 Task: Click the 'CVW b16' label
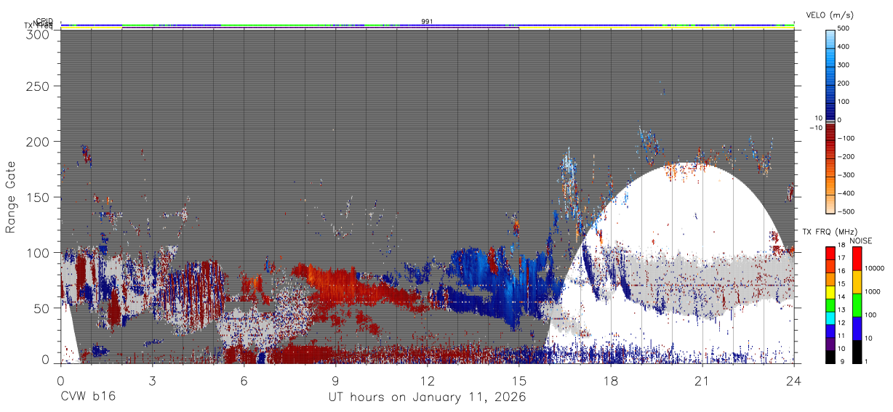coord(87,397)
